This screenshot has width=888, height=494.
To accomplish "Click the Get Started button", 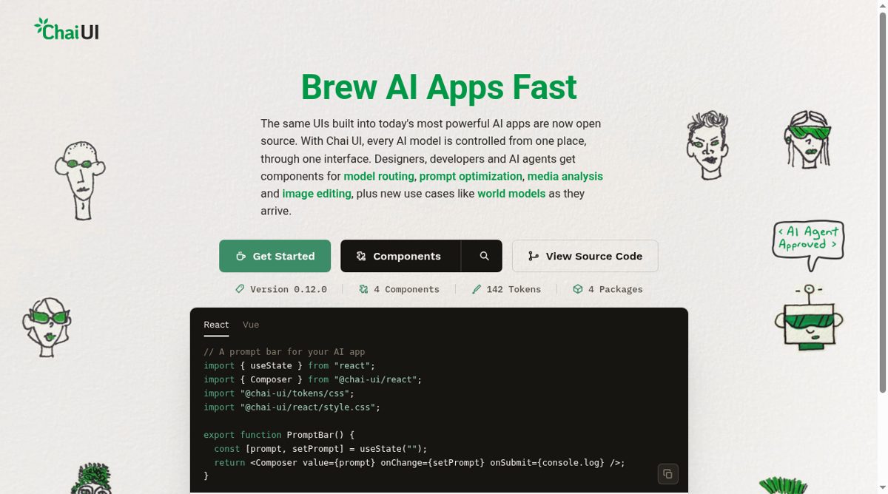I will (x=275, y=256).
